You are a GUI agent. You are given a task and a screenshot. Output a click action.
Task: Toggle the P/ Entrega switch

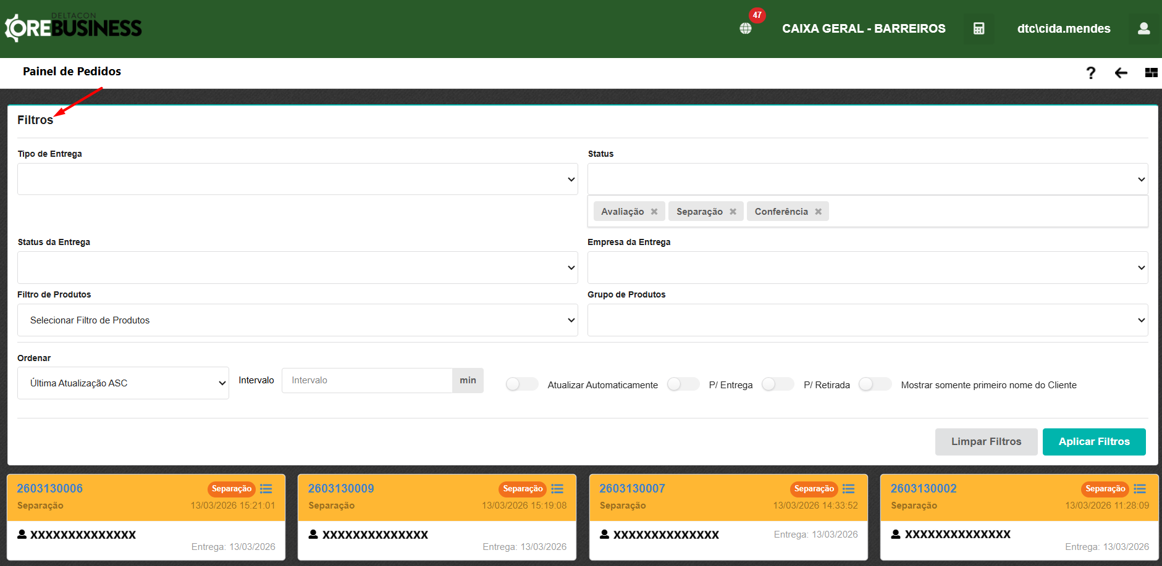point(683,385)
